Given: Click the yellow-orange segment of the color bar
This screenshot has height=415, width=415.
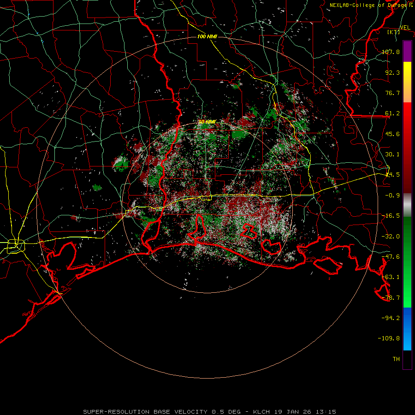Looking at the screenshot, I should click(x=407, y=82).
